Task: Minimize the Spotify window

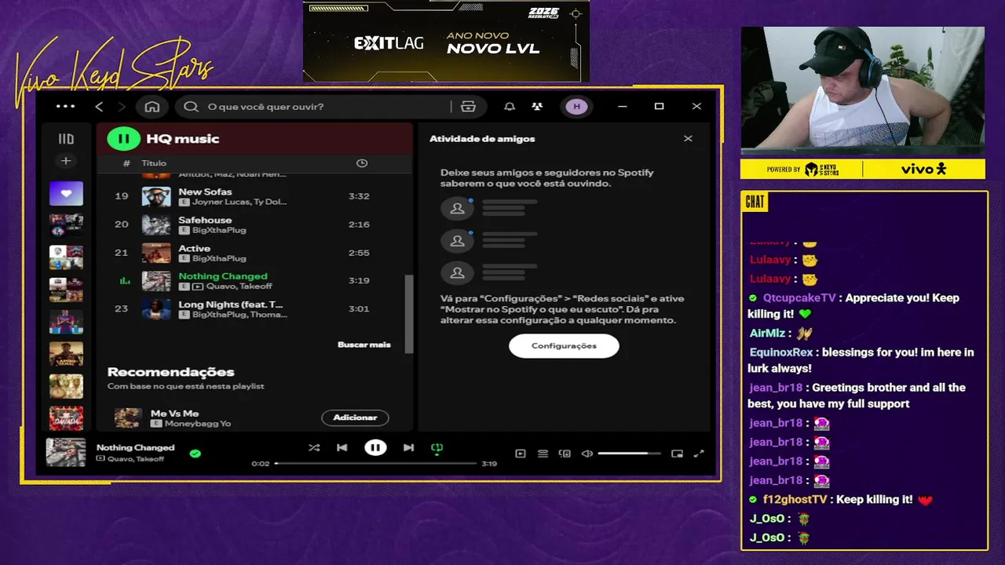Action: click(623, 107)
